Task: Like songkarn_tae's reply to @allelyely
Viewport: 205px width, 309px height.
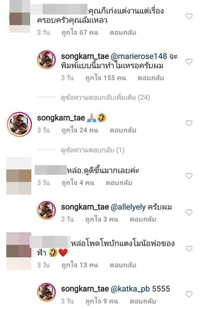Action: [189, 212]
